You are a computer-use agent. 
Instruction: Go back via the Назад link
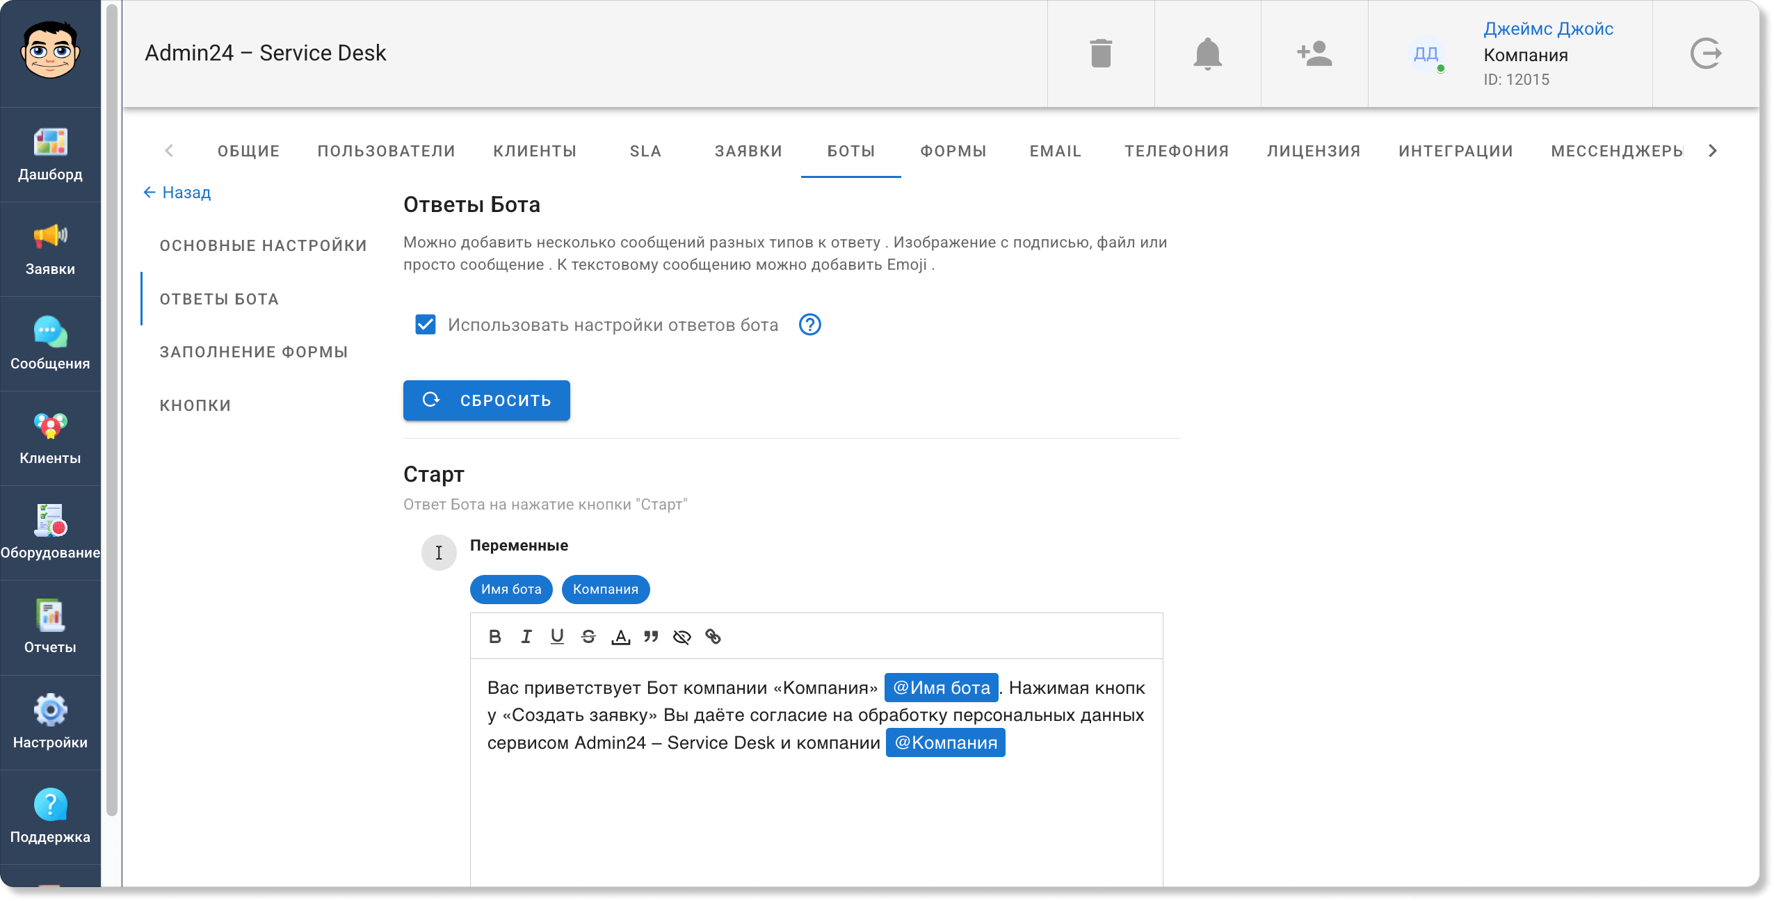pos(177,193)
